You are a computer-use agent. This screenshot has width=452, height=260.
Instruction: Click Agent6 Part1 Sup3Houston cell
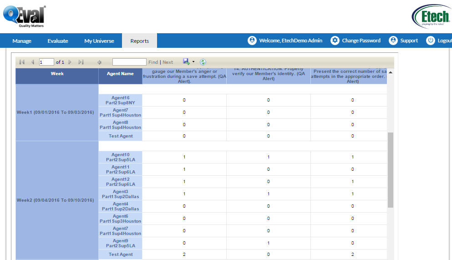click(x=120, y=219)
